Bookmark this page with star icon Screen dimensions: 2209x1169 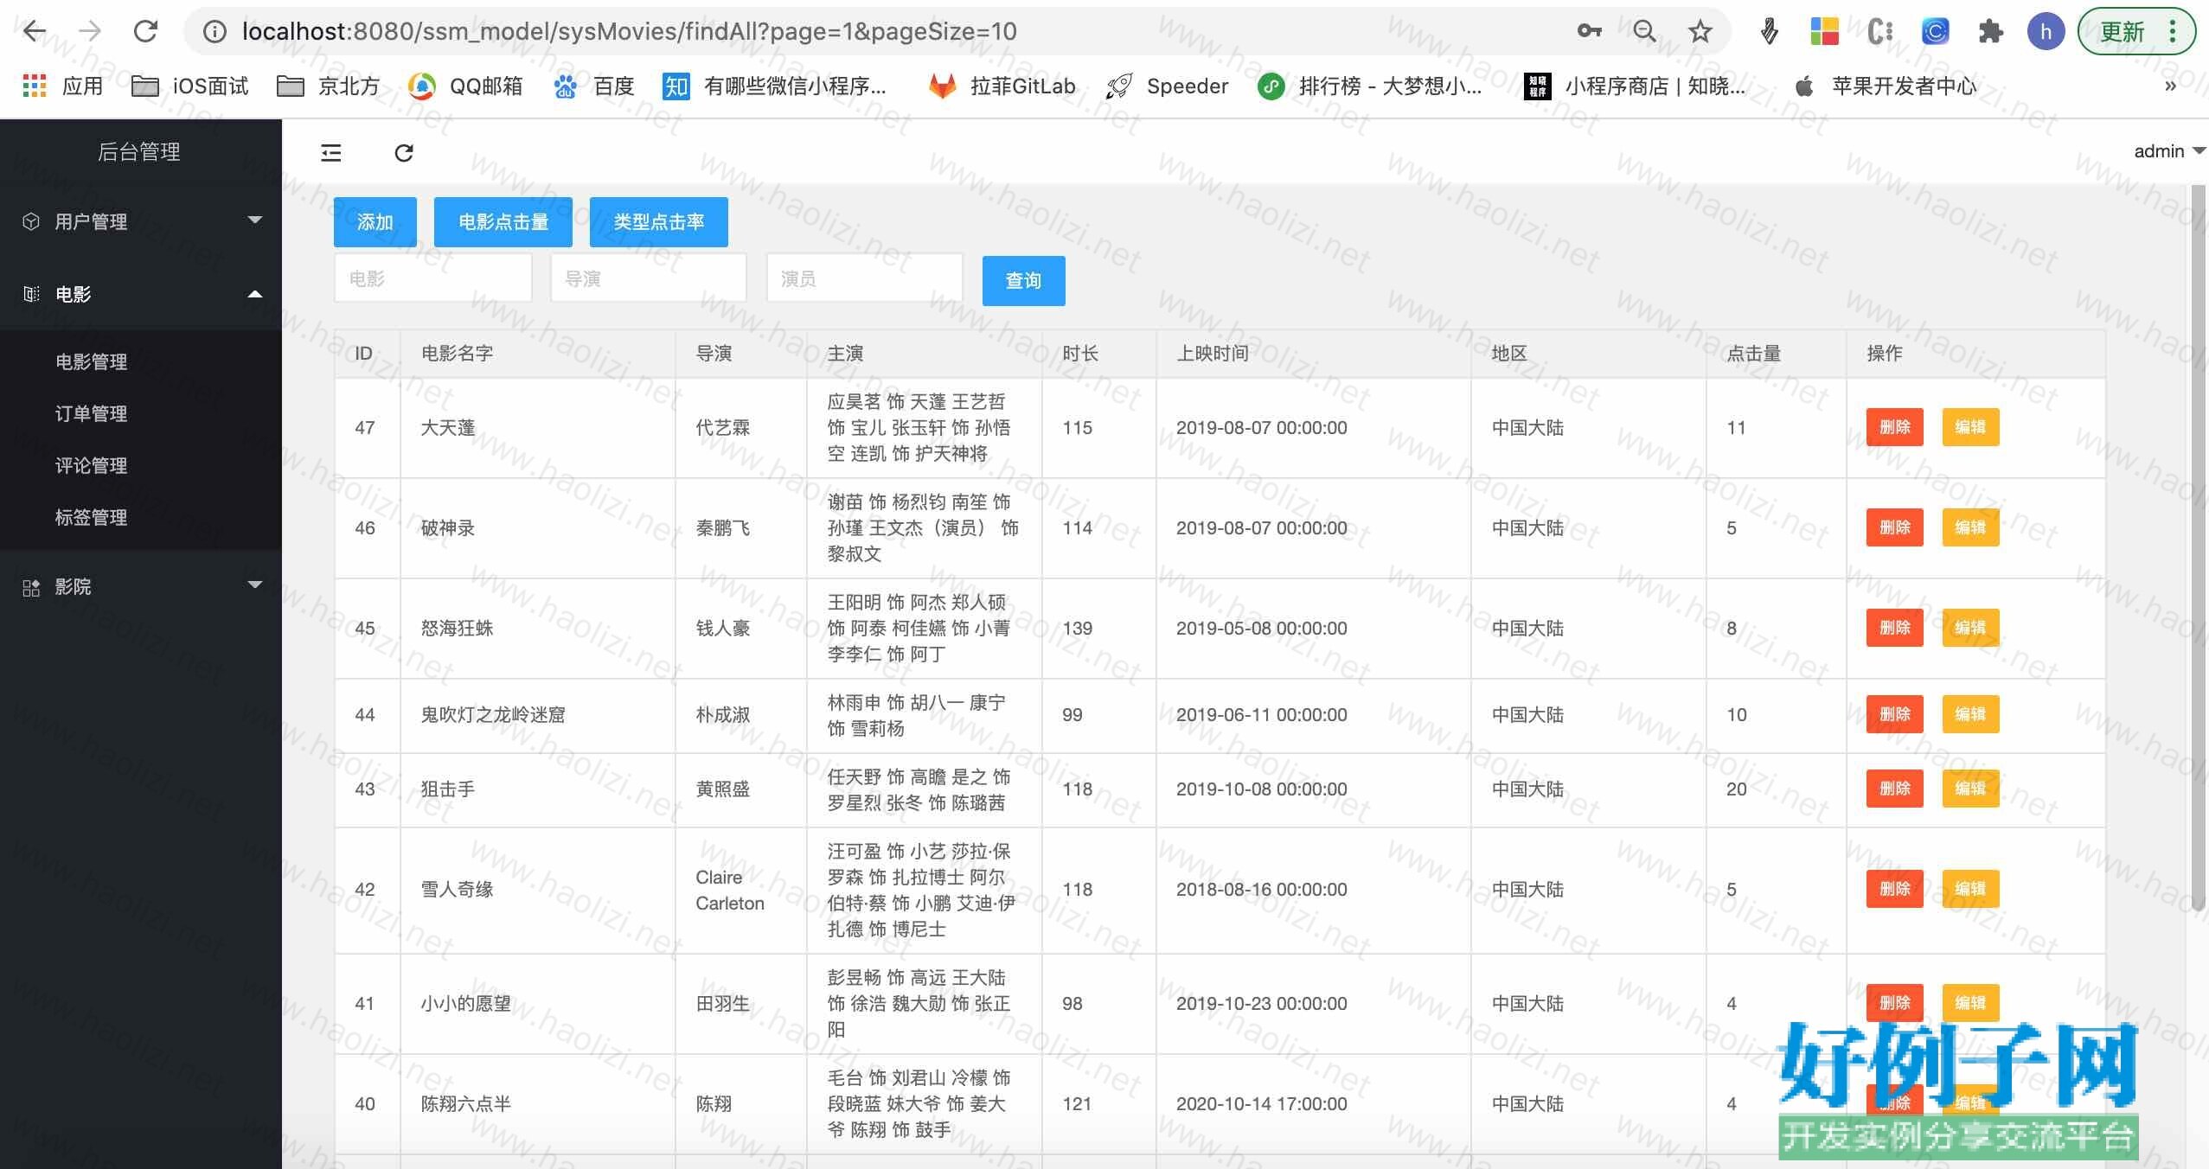pyautogui.click(x=1700, y=31)
